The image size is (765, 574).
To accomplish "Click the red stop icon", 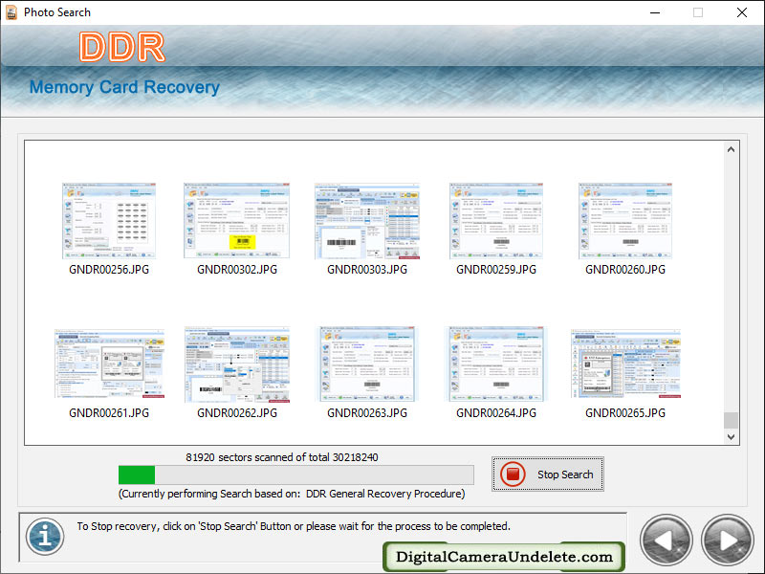I will pos(513,474).
